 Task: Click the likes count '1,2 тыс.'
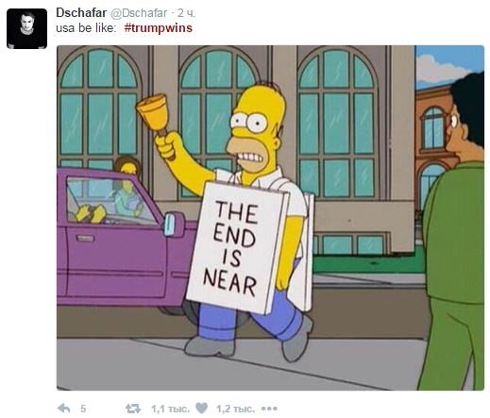click(x=235, y=409)
